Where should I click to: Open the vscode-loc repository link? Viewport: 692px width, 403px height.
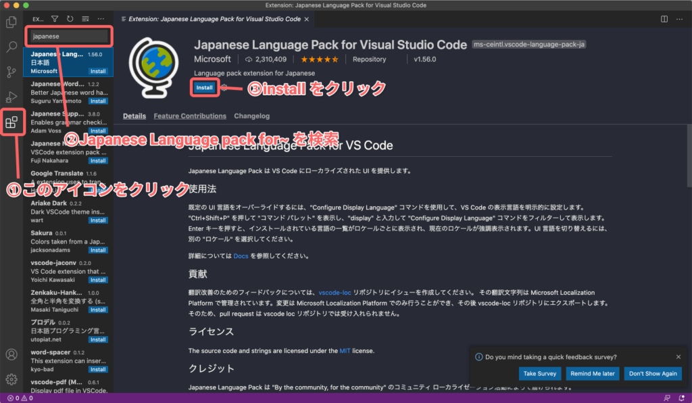coord(335,293)
